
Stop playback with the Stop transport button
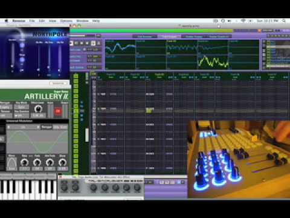[82, 43]
